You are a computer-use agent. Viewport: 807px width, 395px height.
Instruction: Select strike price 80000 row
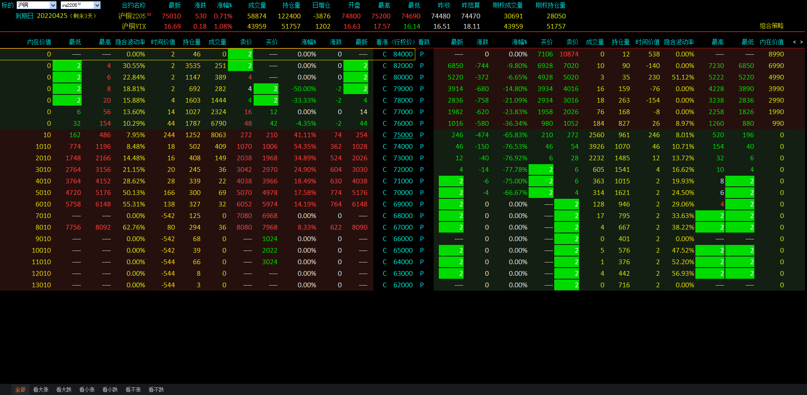[x=403, y=77]
